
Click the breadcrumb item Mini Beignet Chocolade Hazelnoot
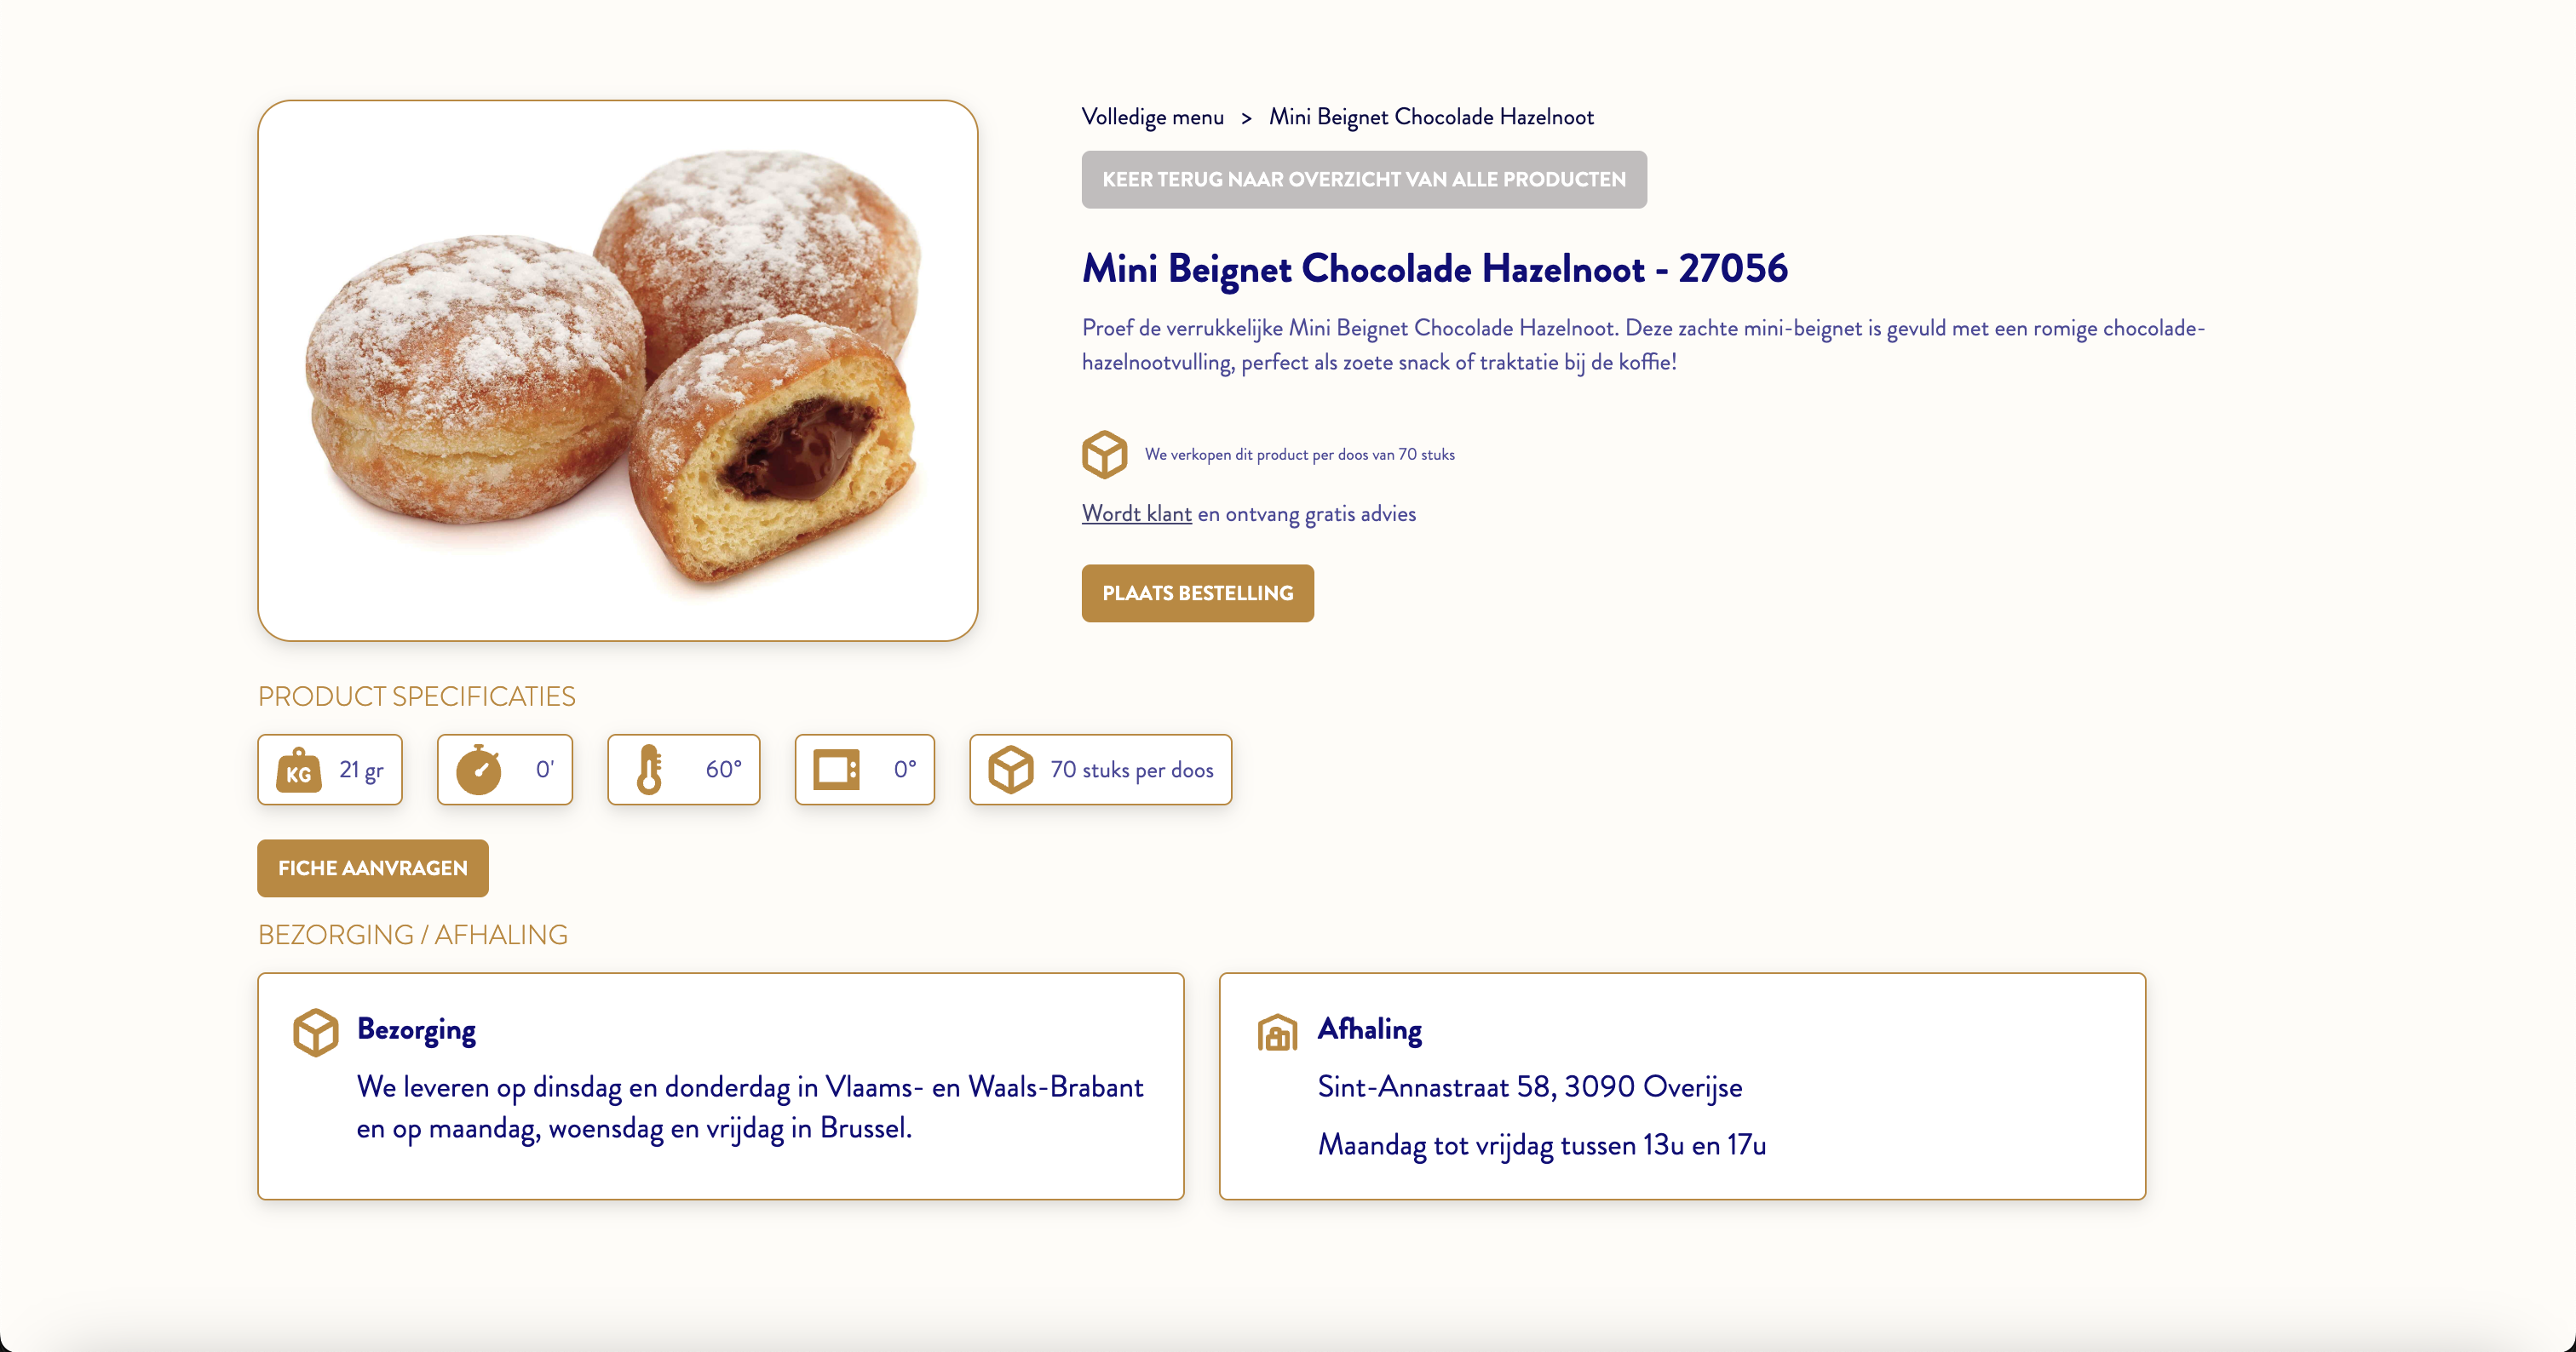1431,117
